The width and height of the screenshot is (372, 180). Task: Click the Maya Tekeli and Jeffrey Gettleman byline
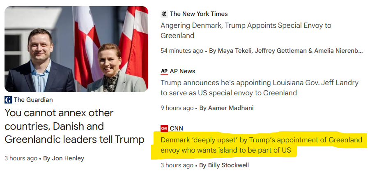(286, 51)
